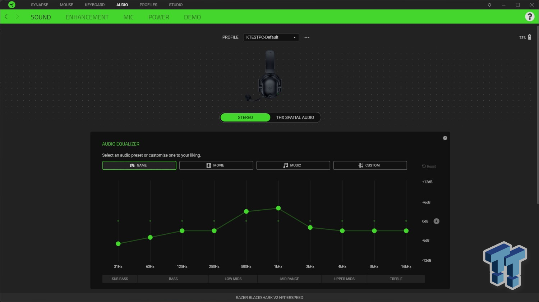The height and width of the screenshot is (302, 539).
Task: Switch to the AUDIO tab
Action: click(x=122, y=5)
